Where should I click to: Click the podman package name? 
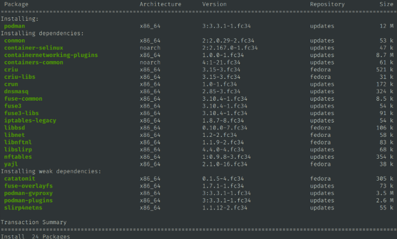pyautogui.click(x=14, y=26)
